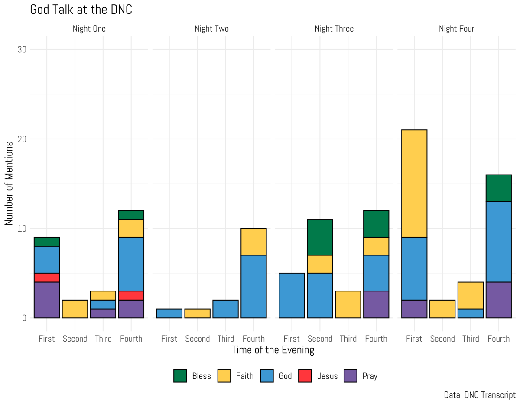Viewport: 520px width, 404px height.
Task: Select the green Bless segment in Night Three Second bar
Action: coord(320,237)
